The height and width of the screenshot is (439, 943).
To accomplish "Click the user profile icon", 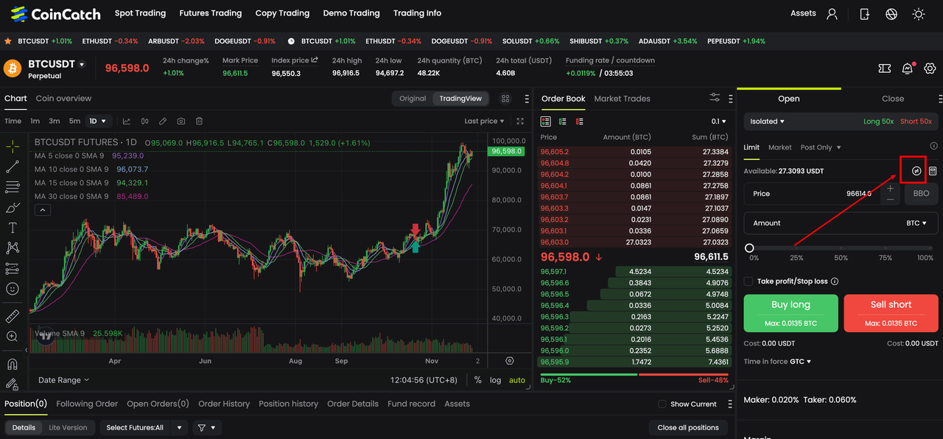I will point(832,13).
